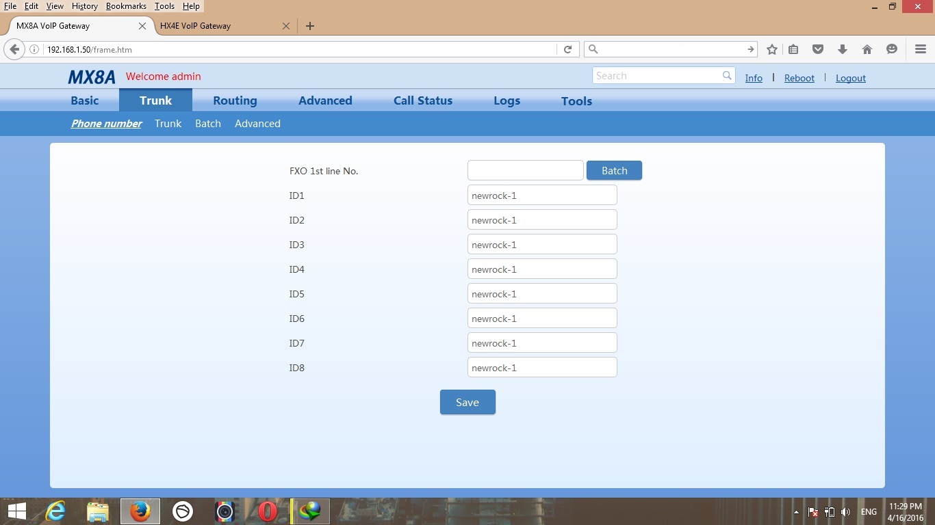Click the Firefox back arrow button
935x525 pixels.
click(x=14, y=49)
